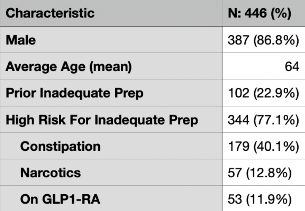The height and width of the screenshot is (211, 305).
Task: Click the 344 (77.1%) value cell
Action: (264, 119)
